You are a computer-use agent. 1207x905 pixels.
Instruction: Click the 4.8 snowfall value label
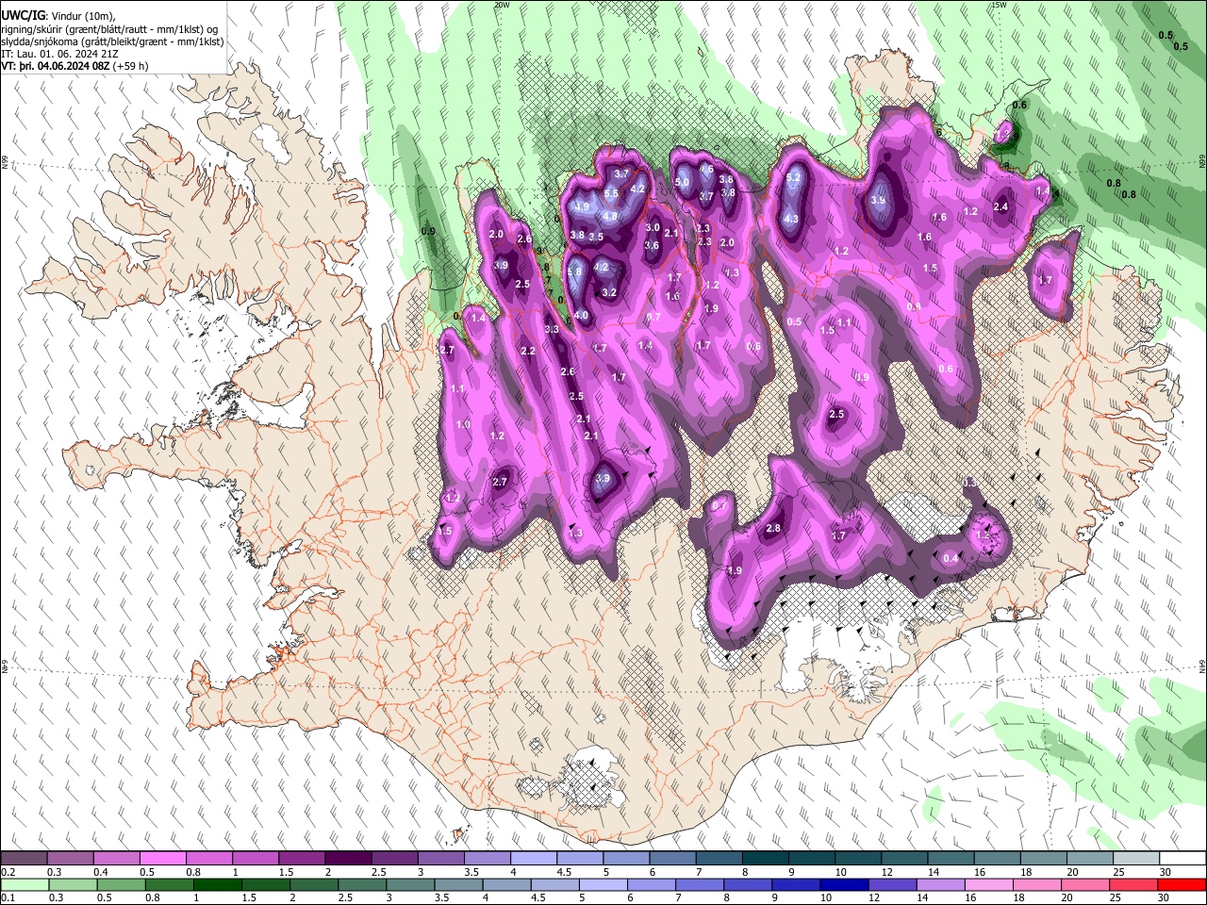[x=609, y=216]
